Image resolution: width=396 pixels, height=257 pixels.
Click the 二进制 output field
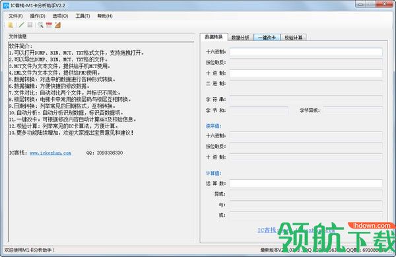click(306, 87)
